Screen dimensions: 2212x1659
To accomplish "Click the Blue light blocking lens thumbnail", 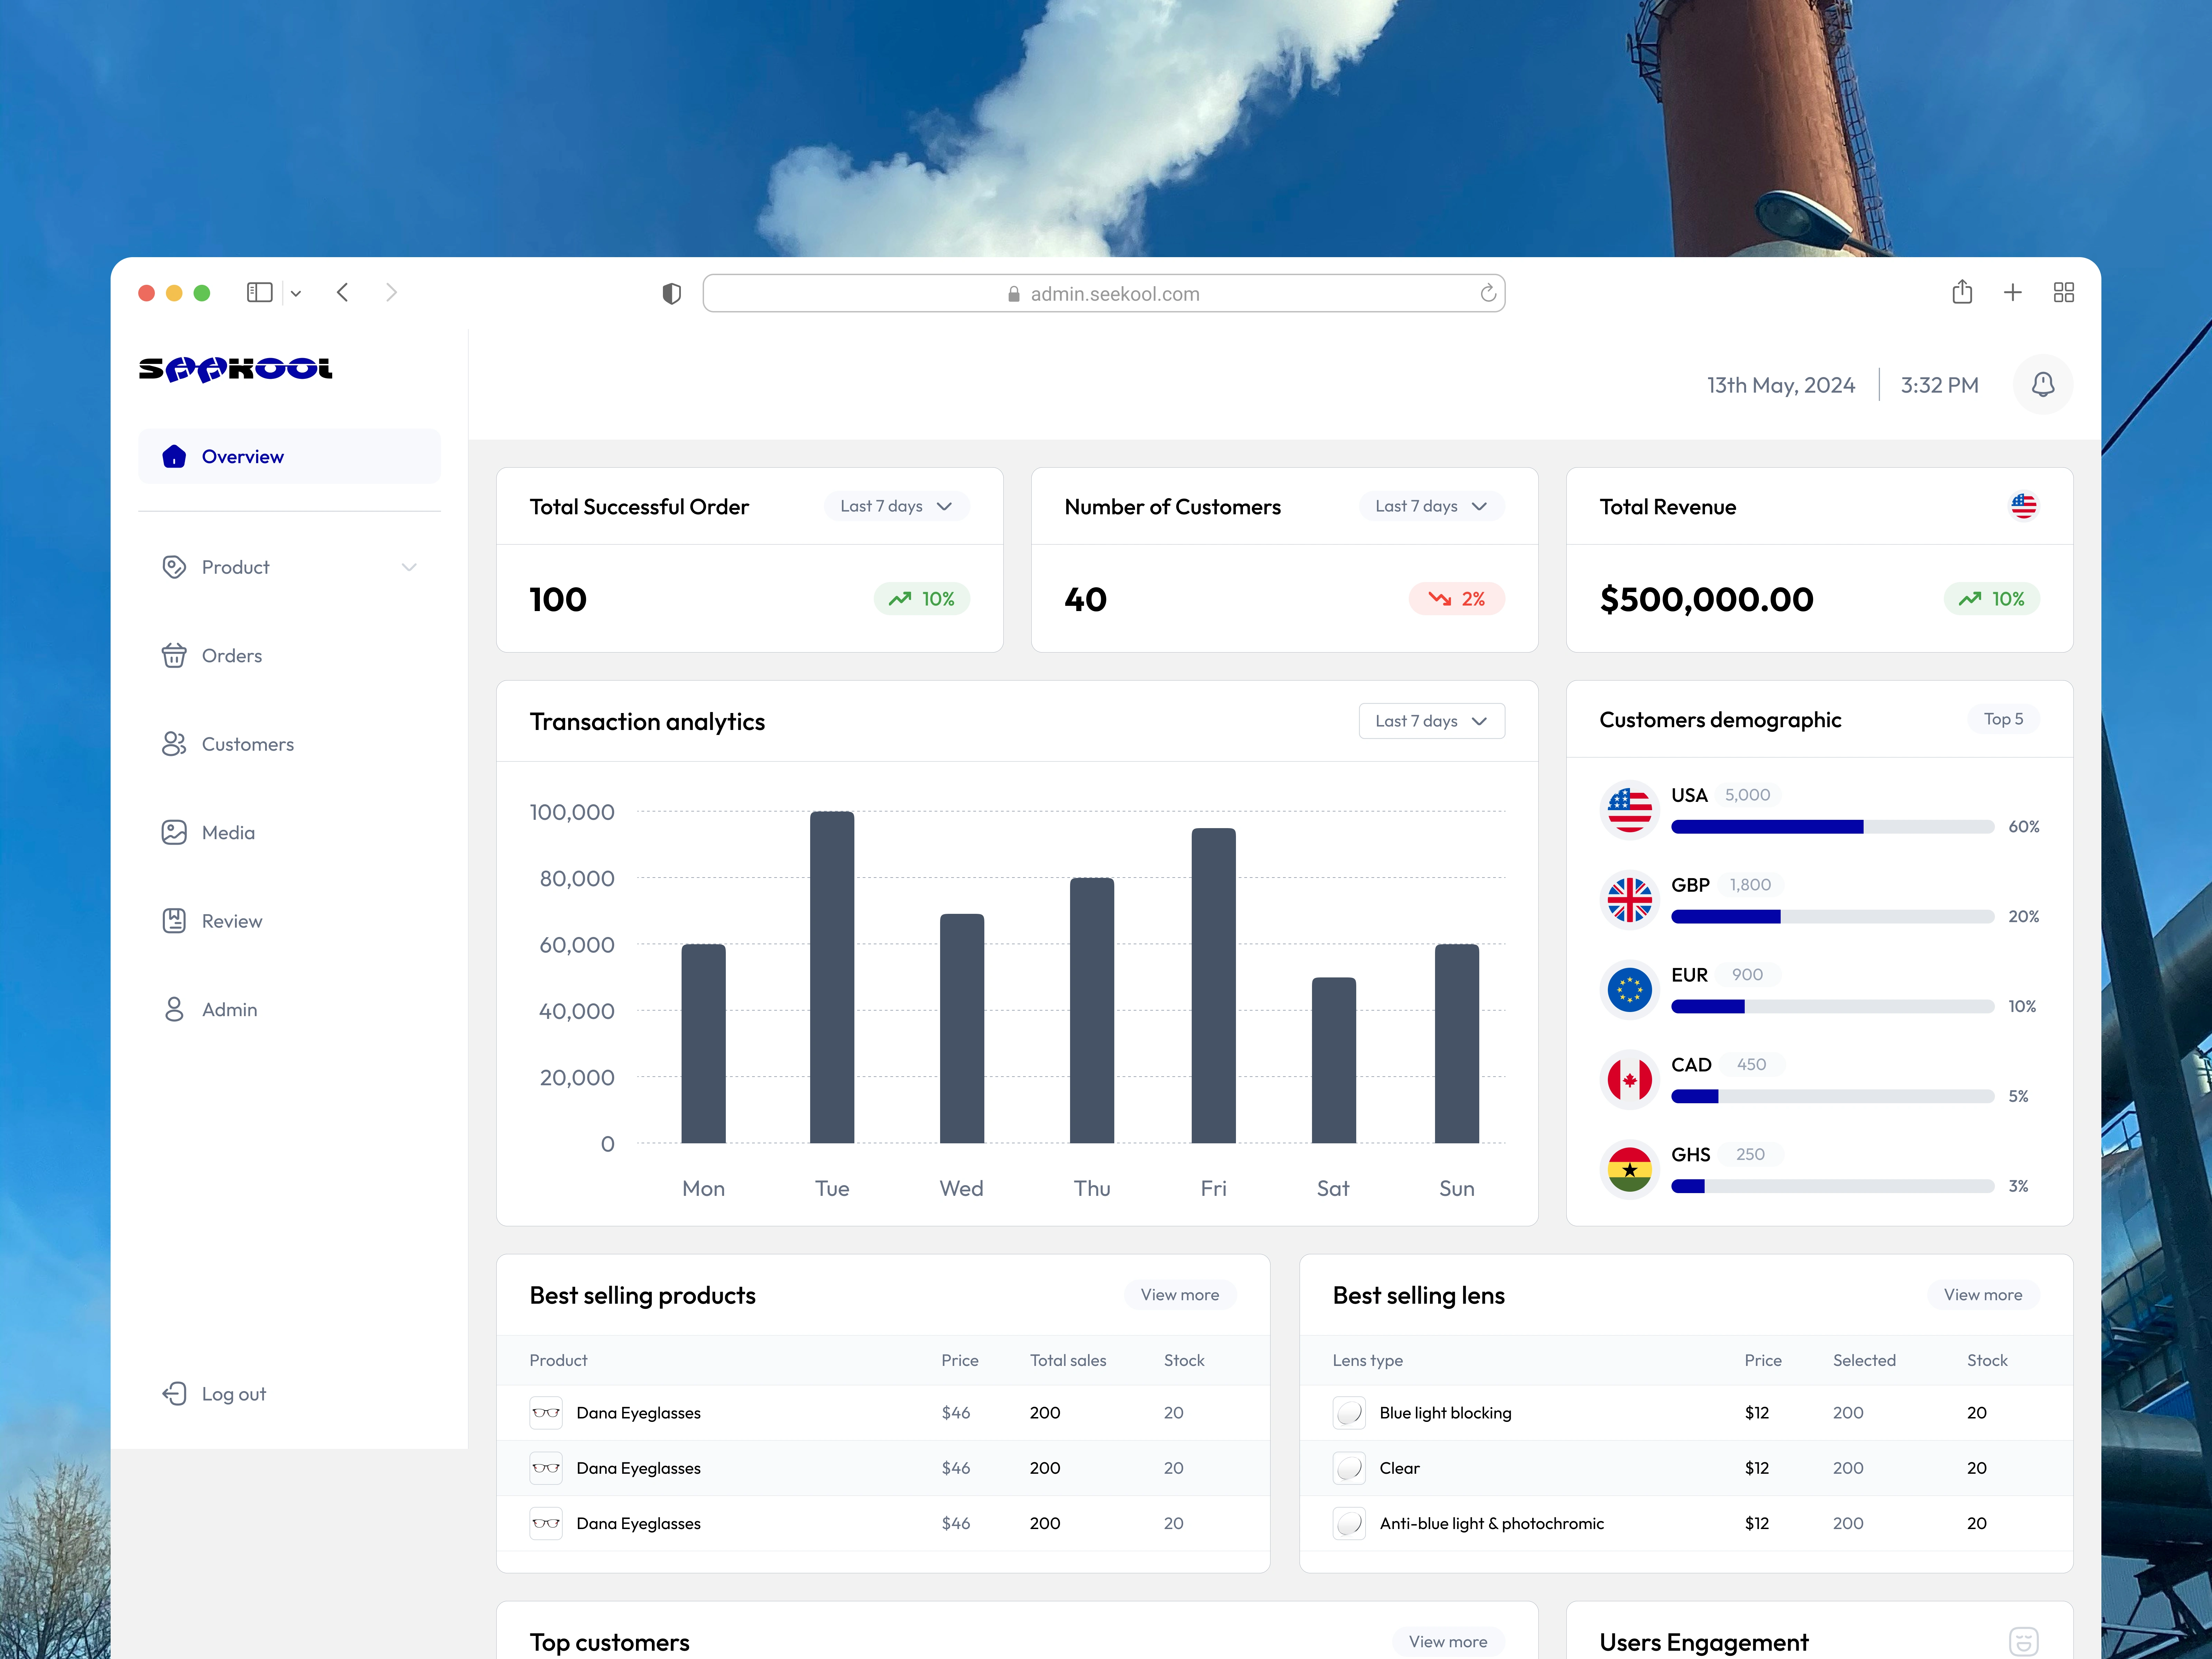I will tap(1349, 1413).
